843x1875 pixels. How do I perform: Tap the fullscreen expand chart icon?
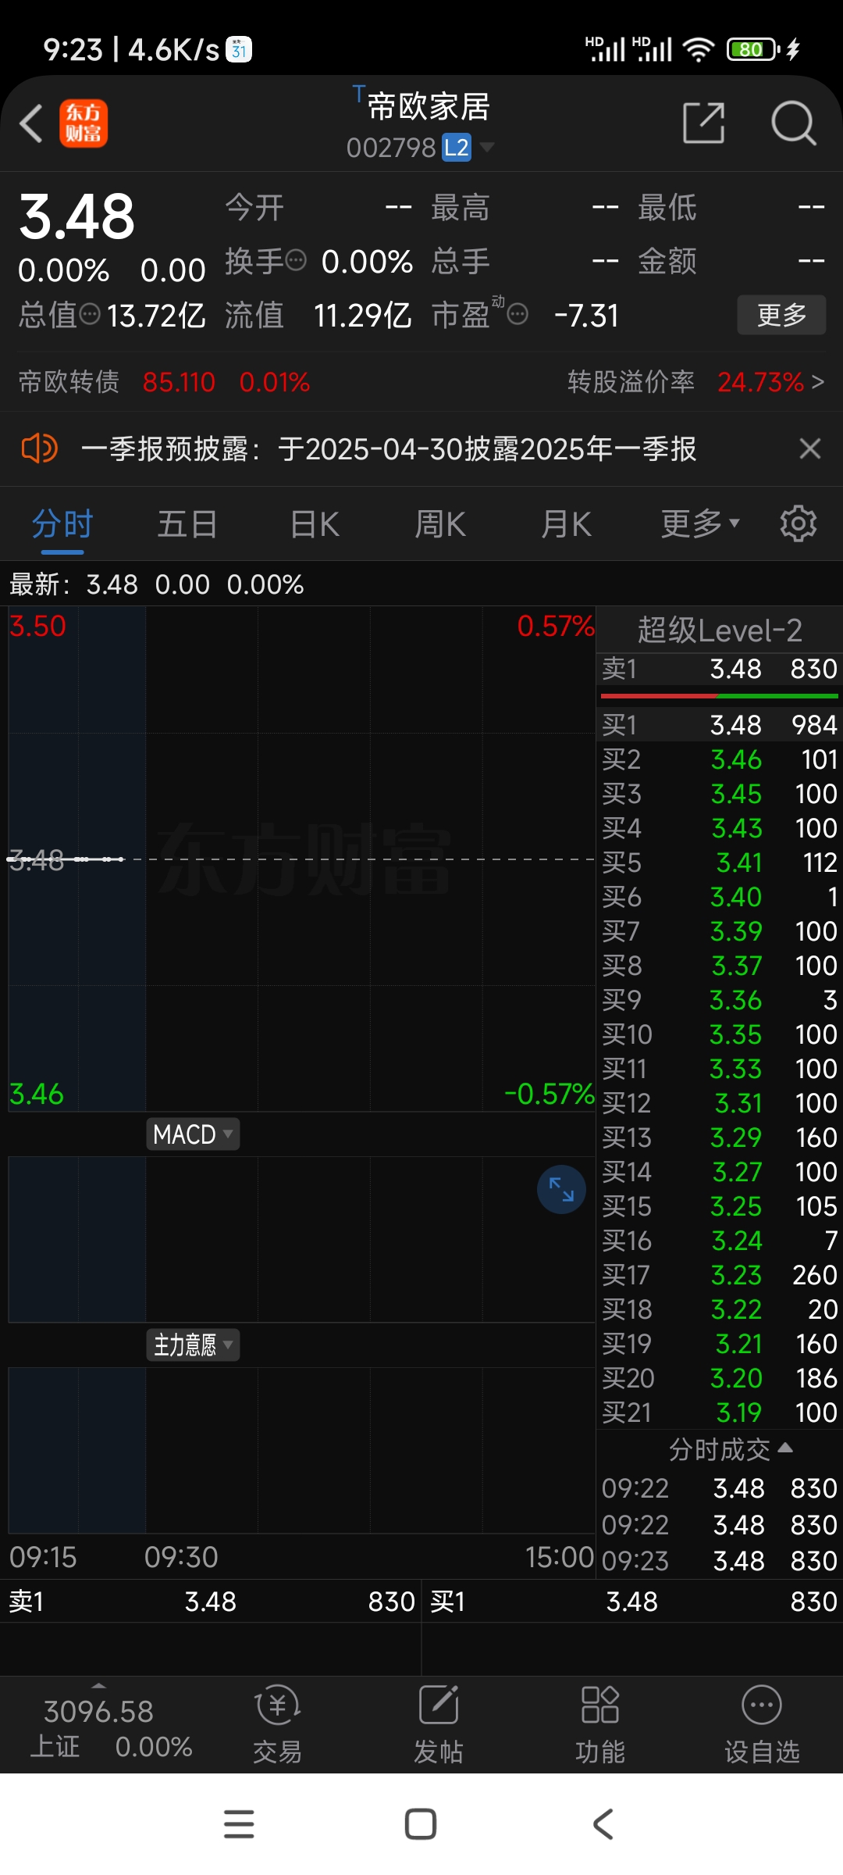coord(561,1190)
